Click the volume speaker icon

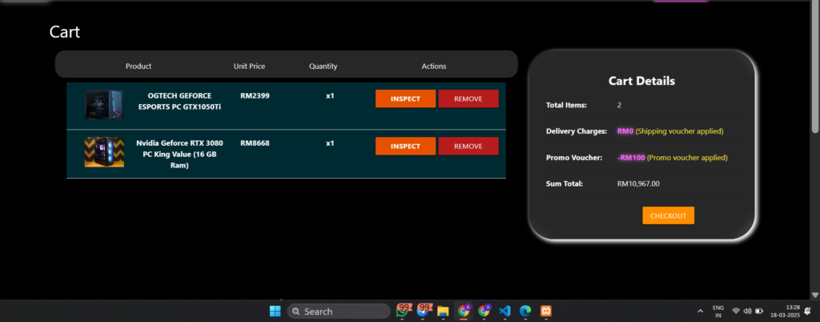click(x=747, y=311)
